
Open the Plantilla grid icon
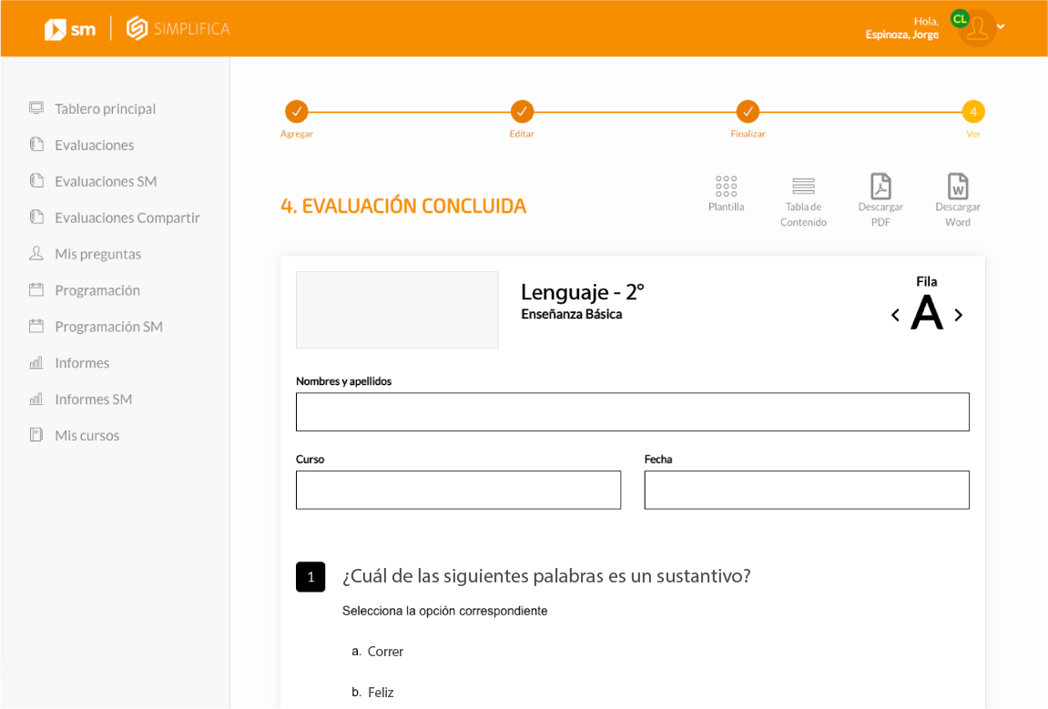tap(726, 186)
